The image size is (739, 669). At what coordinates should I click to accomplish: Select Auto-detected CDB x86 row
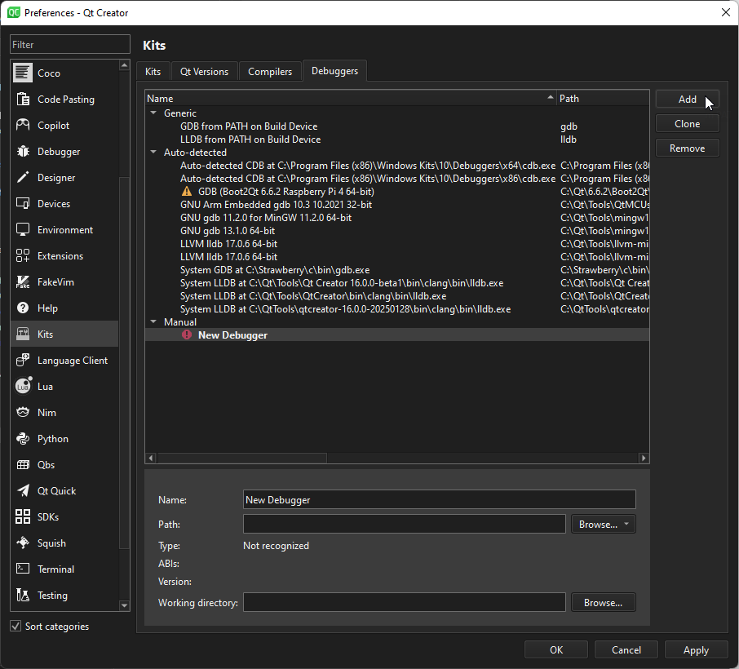coord(397,179)
